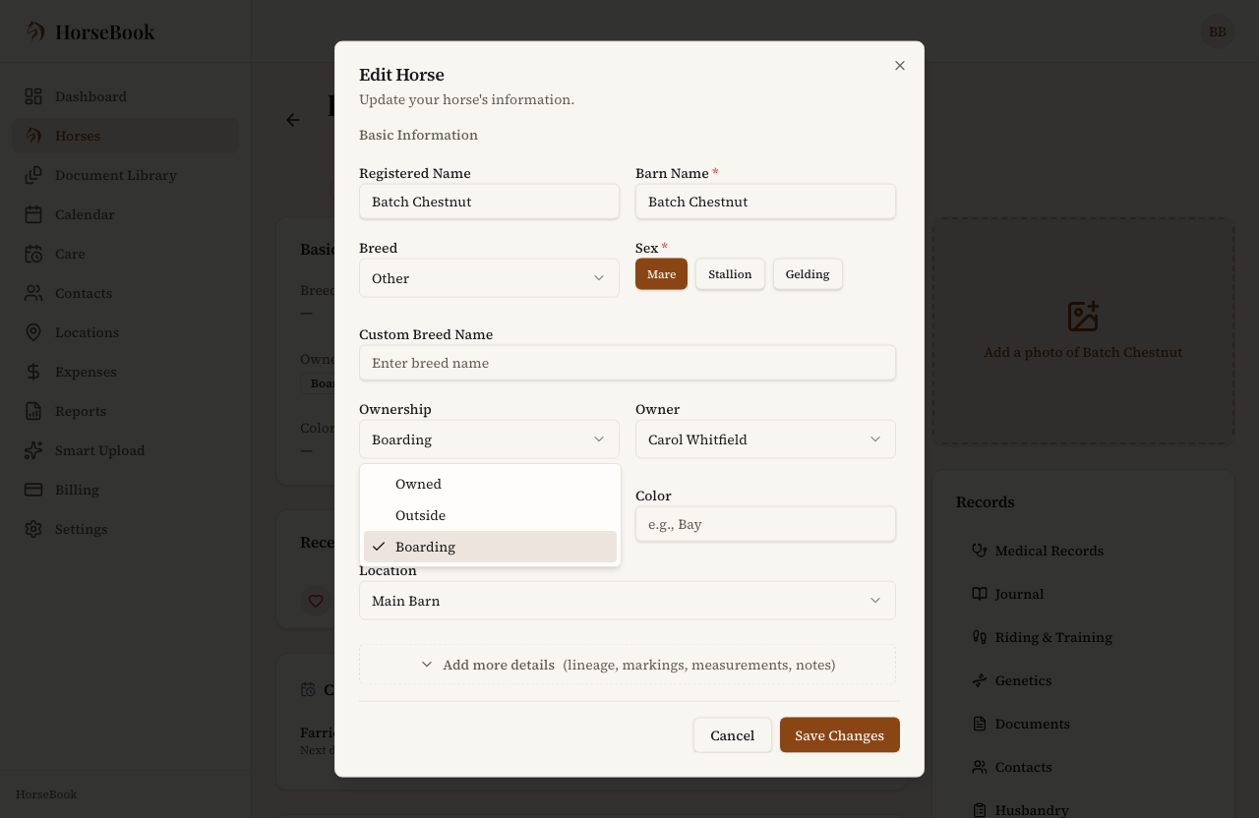Click the Calendar sidebar icon
This screenshot has height=818, width=1259.
point(33,214)
